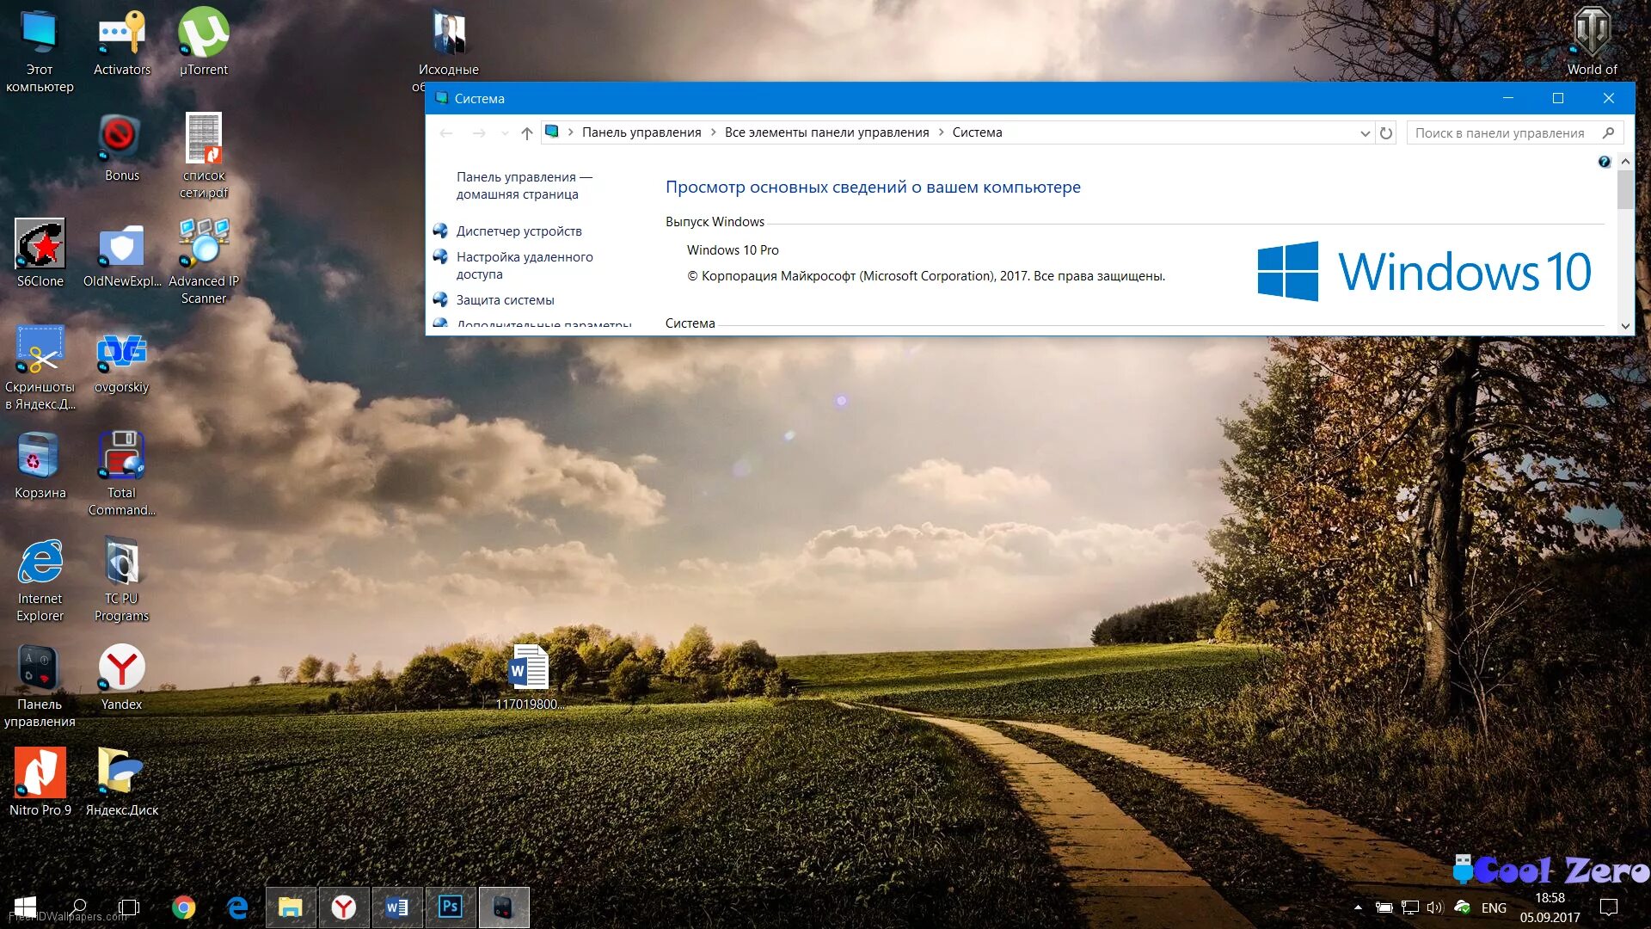Click the Total Commander desktop icon

(121, 456)
